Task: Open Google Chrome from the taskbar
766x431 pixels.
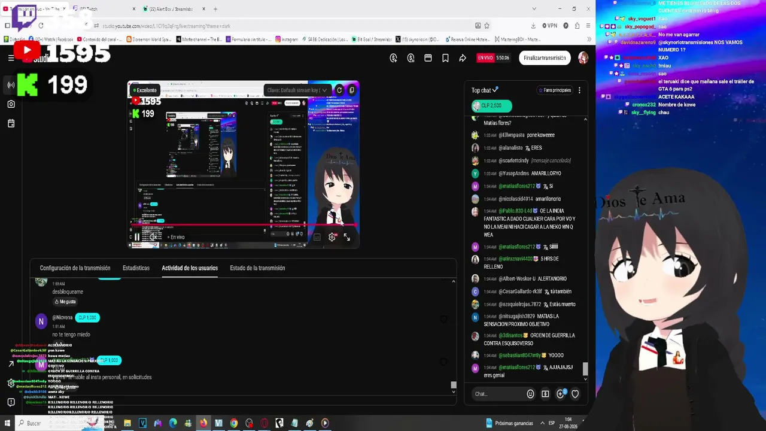Action: pyautogui.click(x=234, y=423)
